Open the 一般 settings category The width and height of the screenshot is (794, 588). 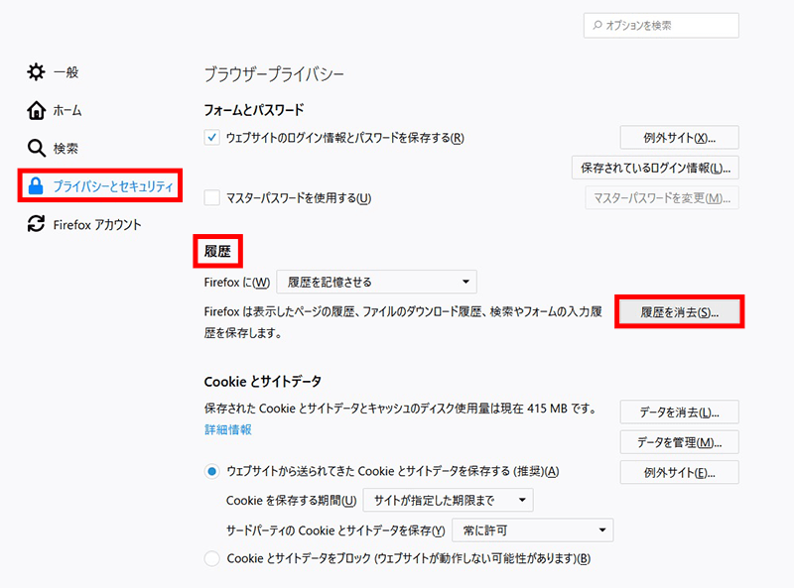point(54,71)
